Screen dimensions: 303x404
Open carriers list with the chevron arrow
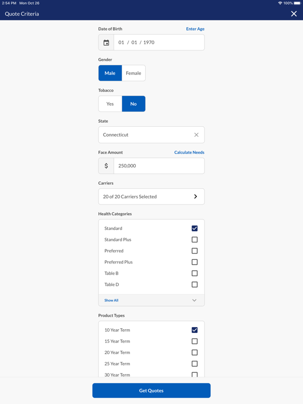pyautogui.click(x=196, y=197)
